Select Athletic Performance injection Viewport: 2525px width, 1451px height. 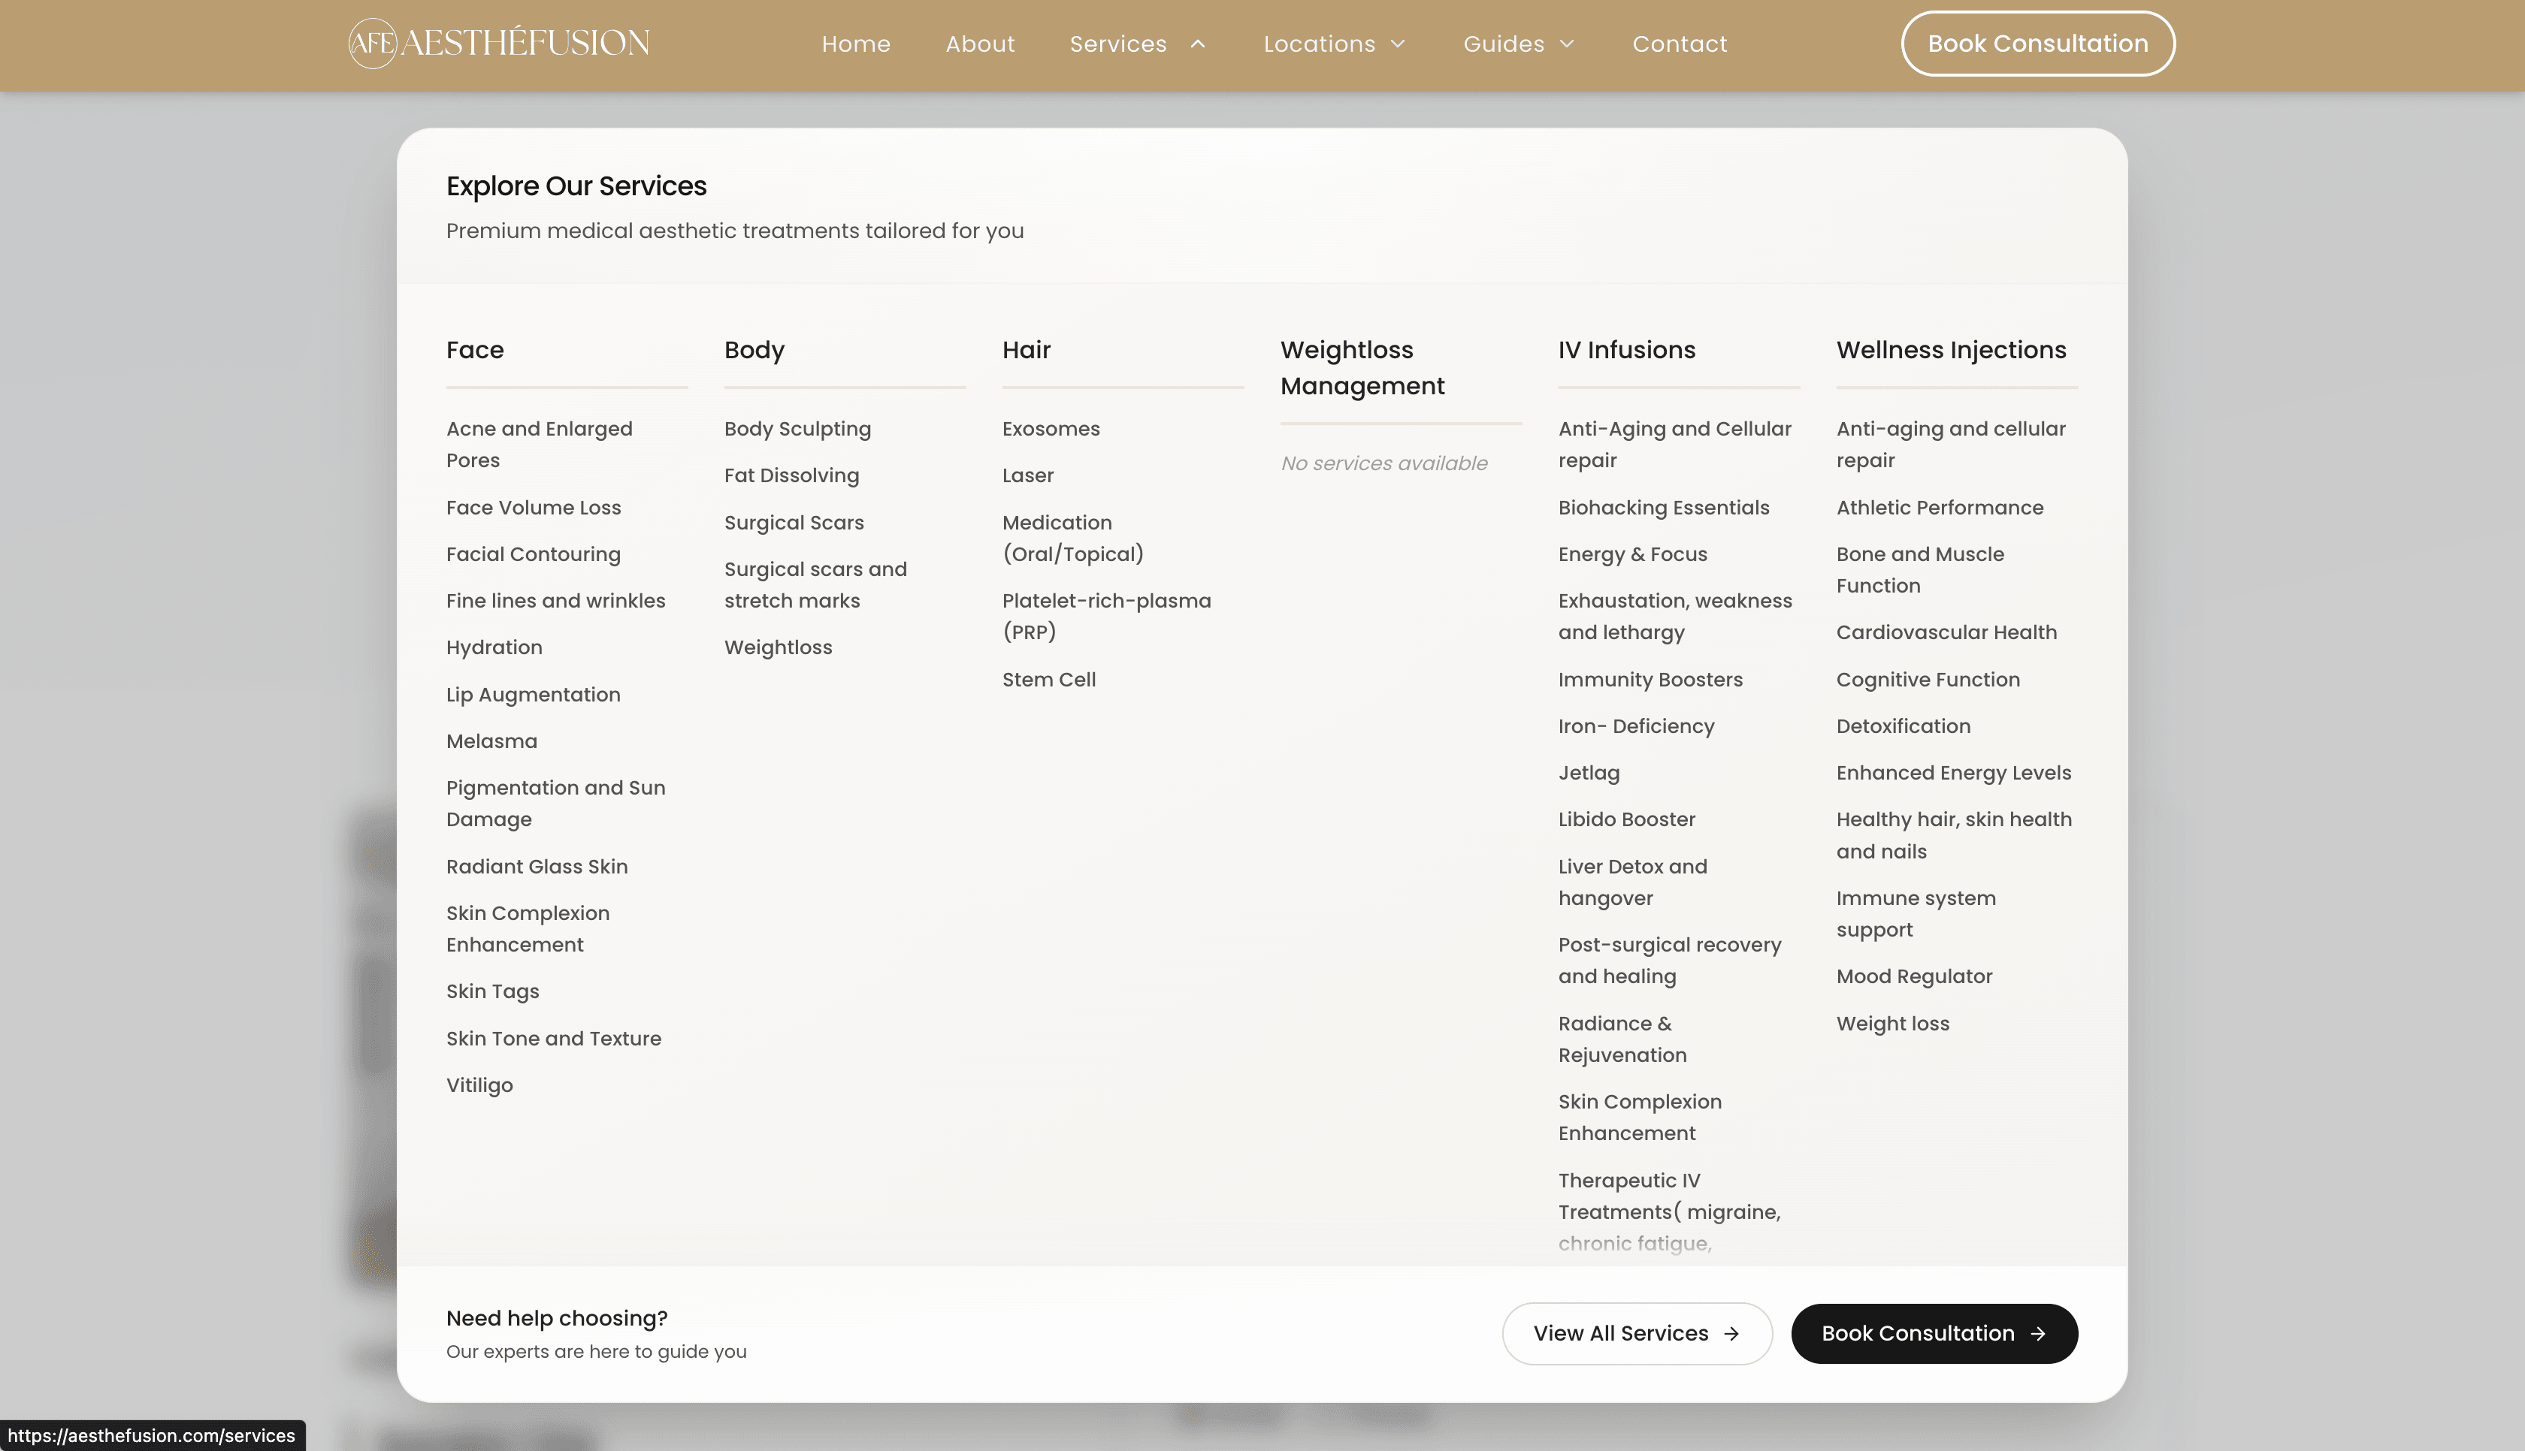click(1940, 507)
